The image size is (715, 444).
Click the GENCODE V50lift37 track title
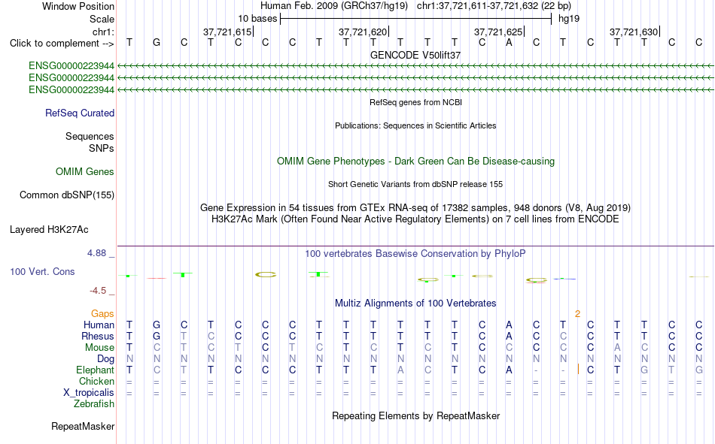415,55
